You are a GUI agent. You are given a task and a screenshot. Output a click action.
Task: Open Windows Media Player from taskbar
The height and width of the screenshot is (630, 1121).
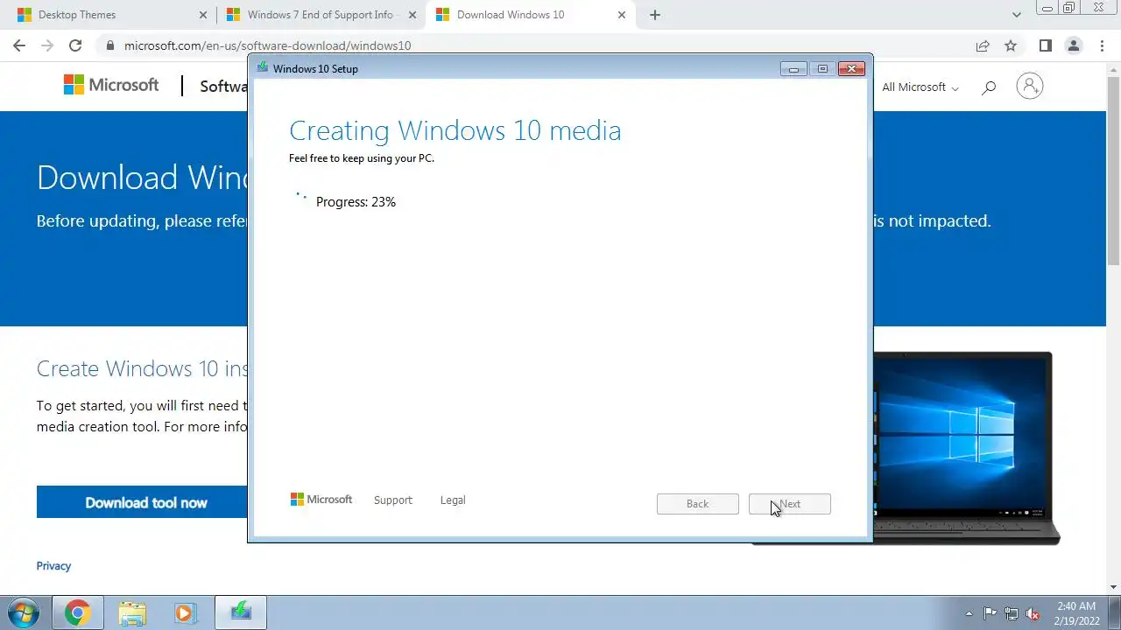(x=185, y=612)
